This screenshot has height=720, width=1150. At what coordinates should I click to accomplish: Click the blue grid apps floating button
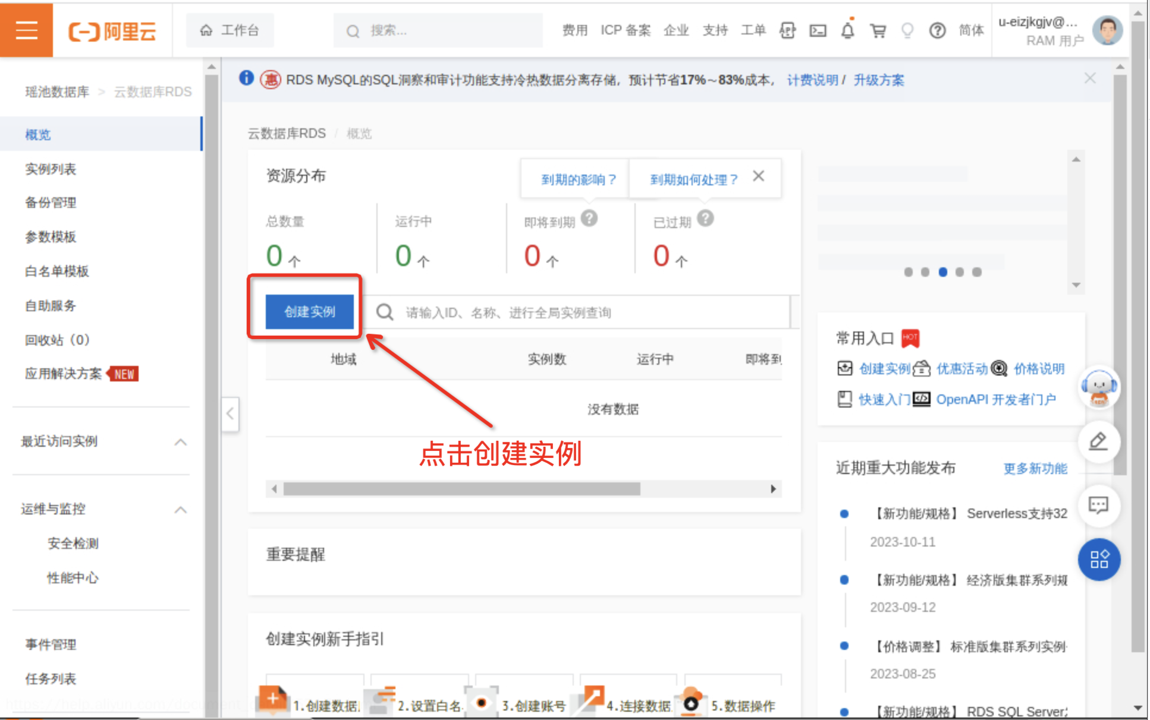[1098, 559]
